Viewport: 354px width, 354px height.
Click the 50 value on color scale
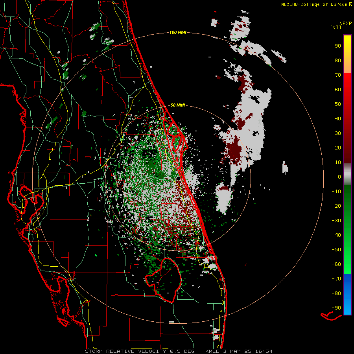point(338,104)
